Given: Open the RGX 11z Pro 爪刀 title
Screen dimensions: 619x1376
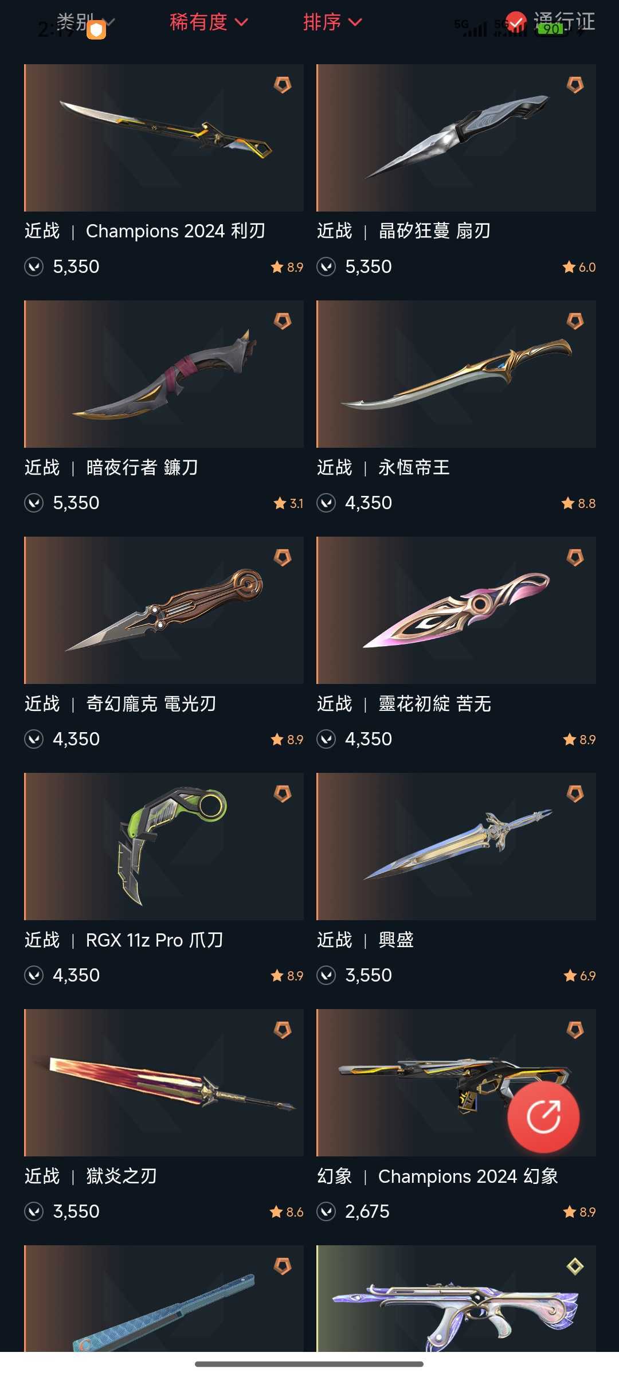Looking at the screenshot, I should (x=154, y=940).
